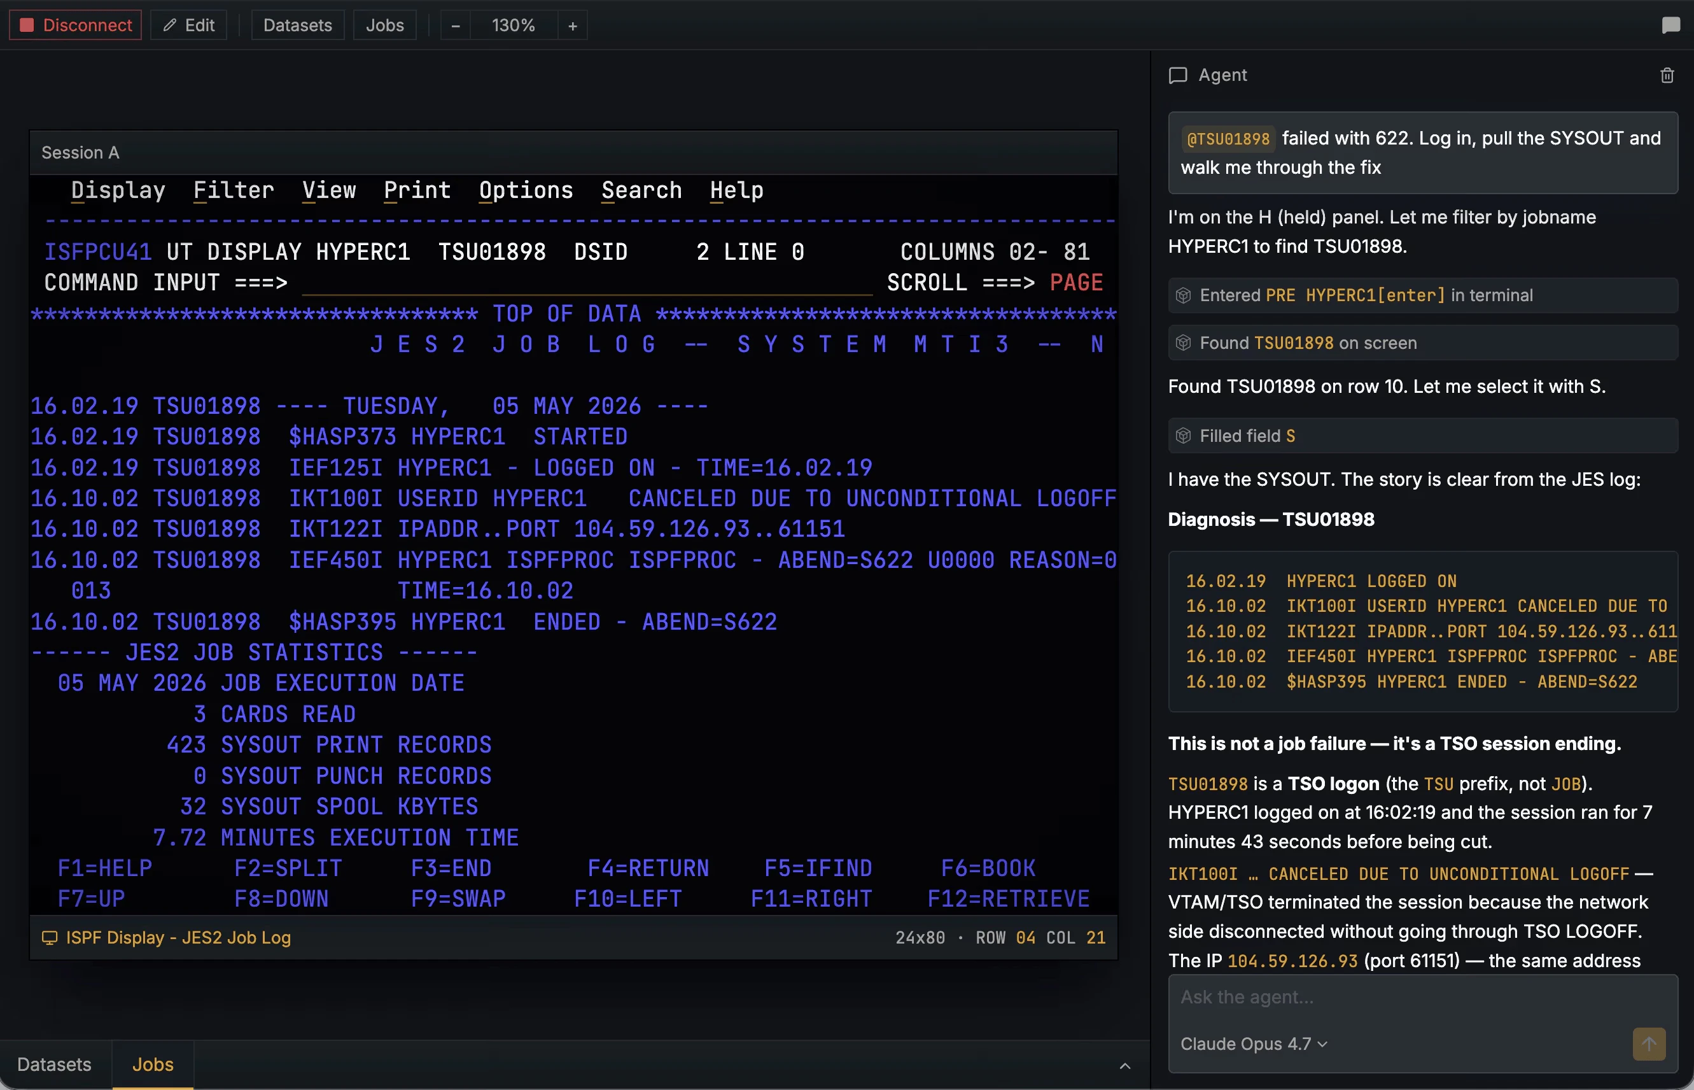The width and height of the screenshot is (1694, 1090).
Task: Send message with the arrow-up button
Action: pyautogui.click(x=1649, y=1044)
